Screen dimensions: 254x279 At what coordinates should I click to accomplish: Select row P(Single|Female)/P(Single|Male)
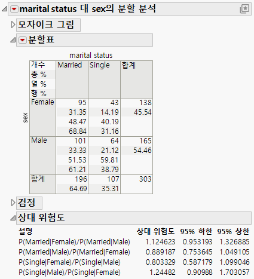[134, 262]
